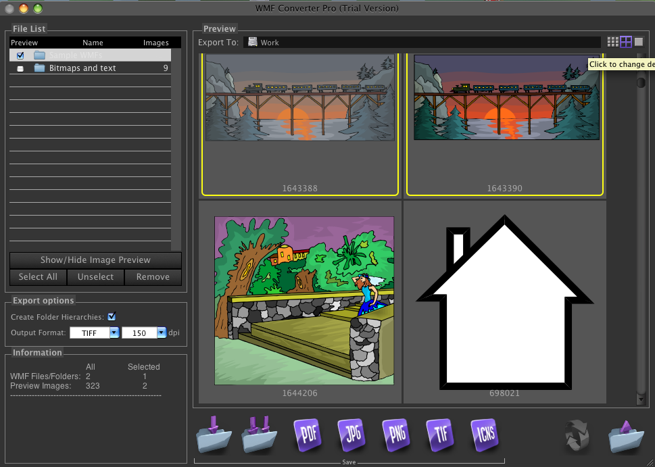
Task: Click the single-folder import icon
Action: pyautogui.click(x=214, y=435)
